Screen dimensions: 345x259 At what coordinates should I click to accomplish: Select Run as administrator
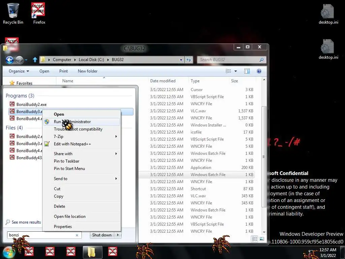point(82,121)
